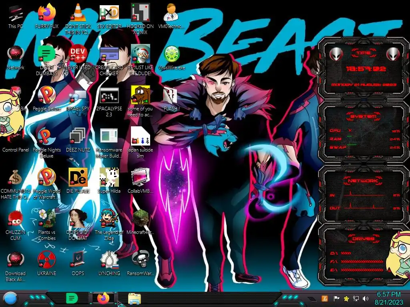Click the yellow star tray icon
Image resolution: width=410 pixels, height=307 pixels.
point(346,298)
